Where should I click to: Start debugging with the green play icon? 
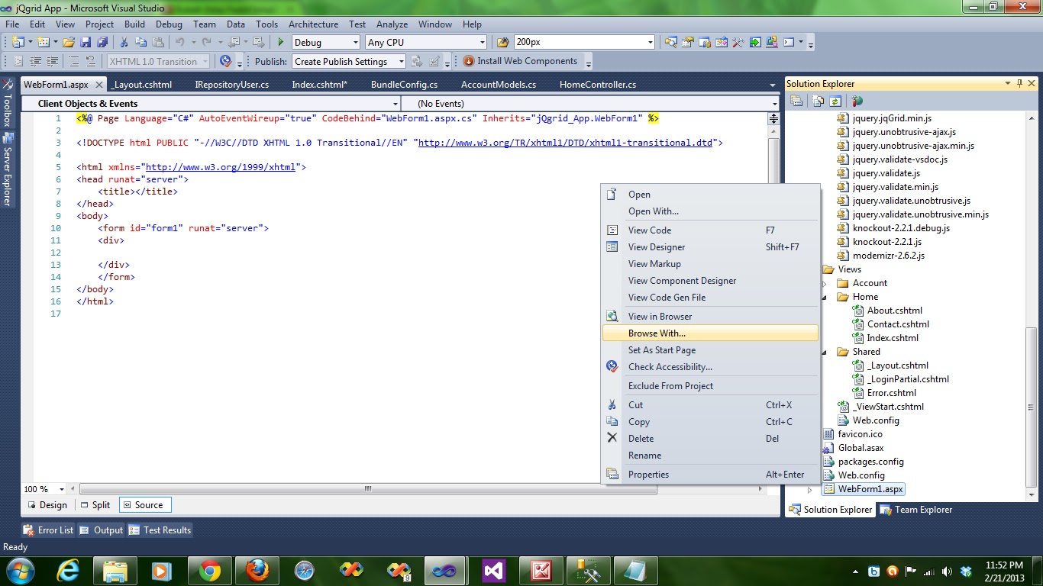pos(281,43)
